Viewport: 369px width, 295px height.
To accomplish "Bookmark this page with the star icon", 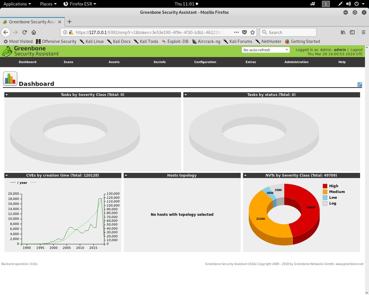I will (253, 32).
